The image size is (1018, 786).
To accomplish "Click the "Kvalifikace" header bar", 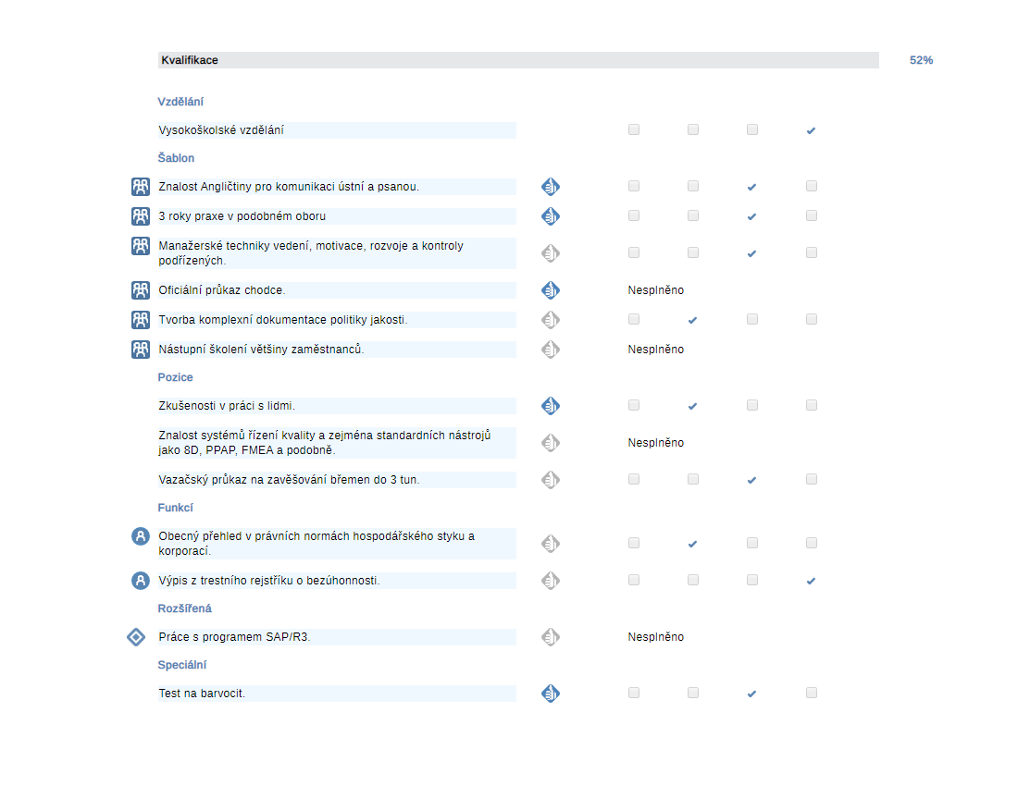I will pyautogui.click(x=518, y=60).
